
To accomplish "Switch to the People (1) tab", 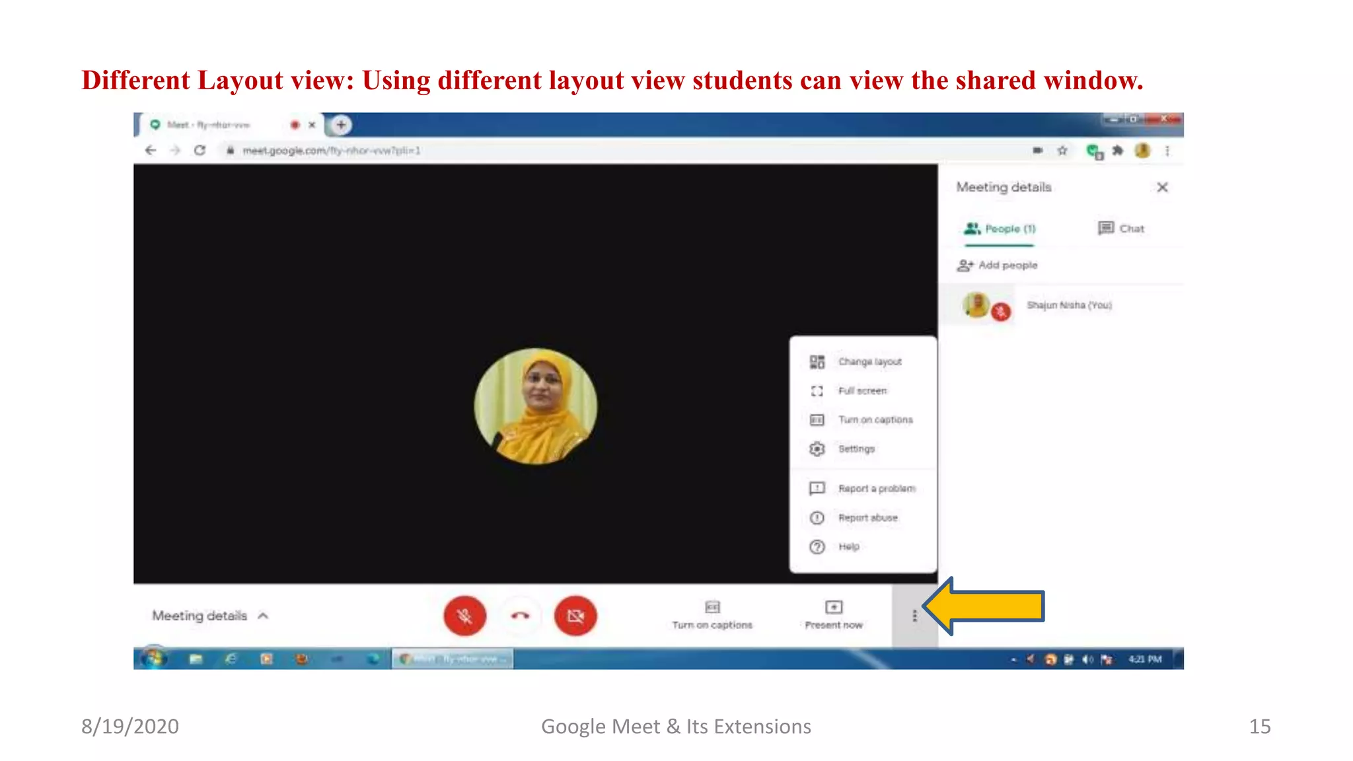I will point(1000,229).
